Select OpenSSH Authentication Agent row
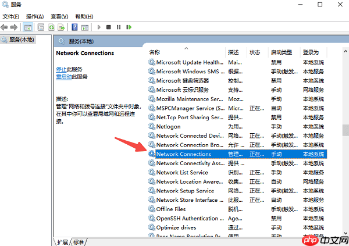 [x=237, y=218]
